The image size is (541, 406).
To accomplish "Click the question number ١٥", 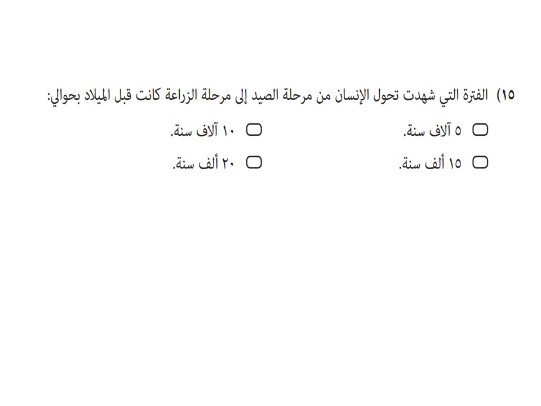I will 508,95.
